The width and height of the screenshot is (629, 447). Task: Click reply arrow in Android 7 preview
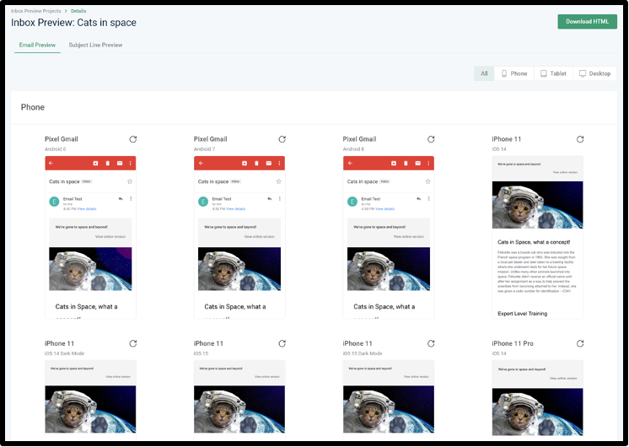point(270,199)
